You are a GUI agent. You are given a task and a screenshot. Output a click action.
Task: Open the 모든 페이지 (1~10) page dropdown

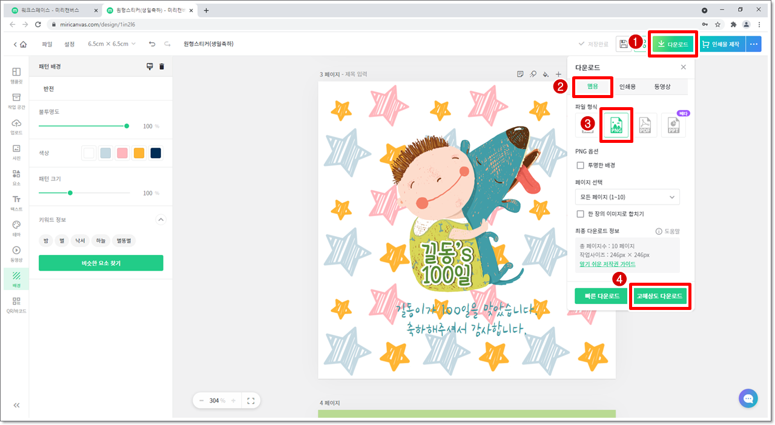[x=627, y=197]
